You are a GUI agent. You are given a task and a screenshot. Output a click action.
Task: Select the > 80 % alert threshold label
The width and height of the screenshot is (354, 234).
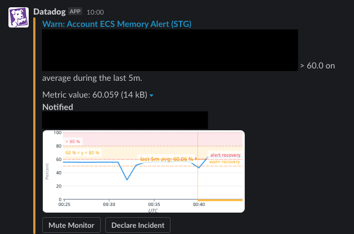(x=73, y=141)
